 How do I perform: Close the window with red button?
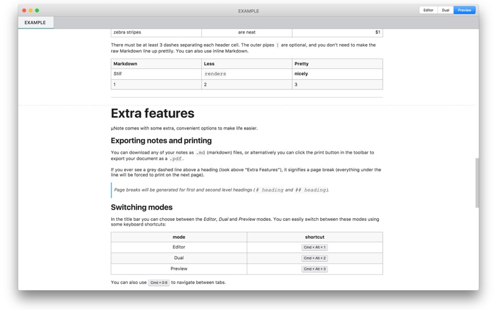pos(24,11)
